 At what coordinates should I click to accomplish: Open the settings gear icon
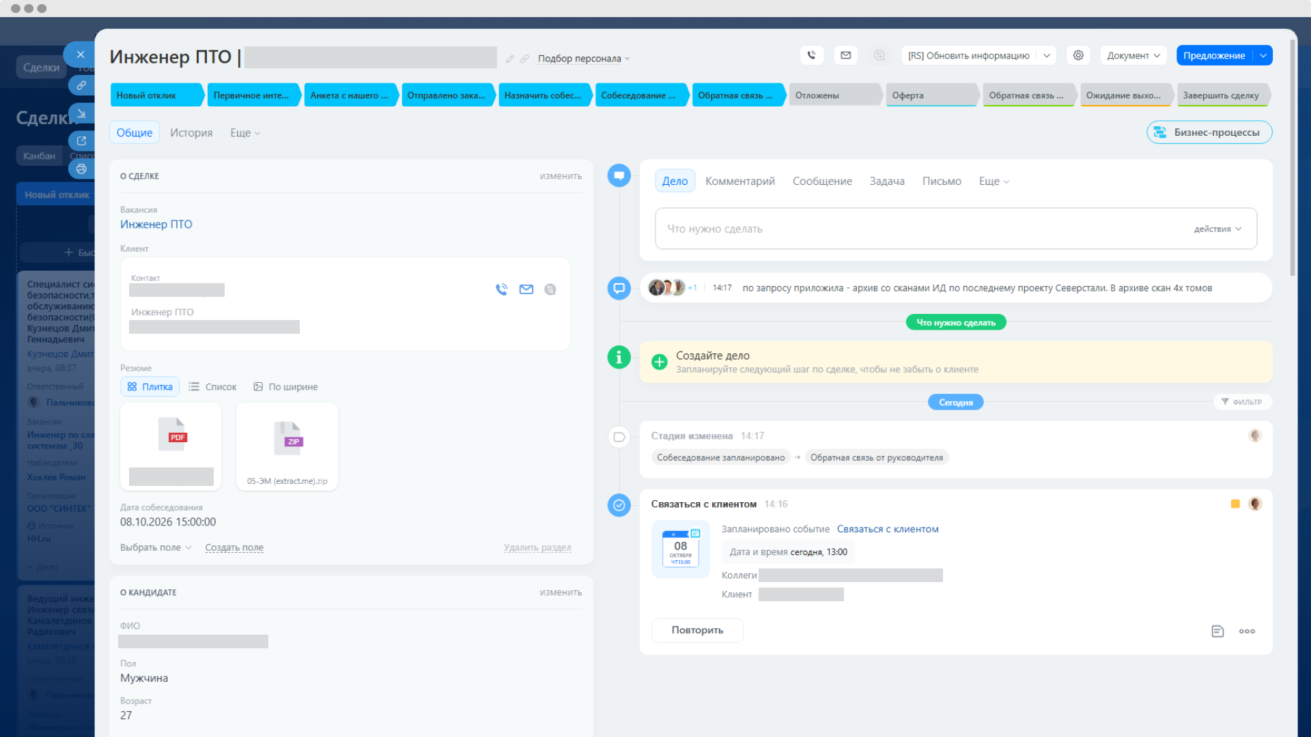(1078, 55)
